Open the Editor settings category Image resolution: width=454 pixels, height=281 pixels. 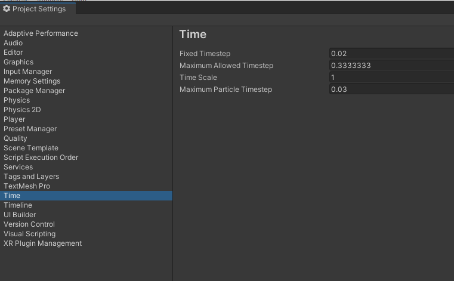pyautogui.click(x=13, y=53)
